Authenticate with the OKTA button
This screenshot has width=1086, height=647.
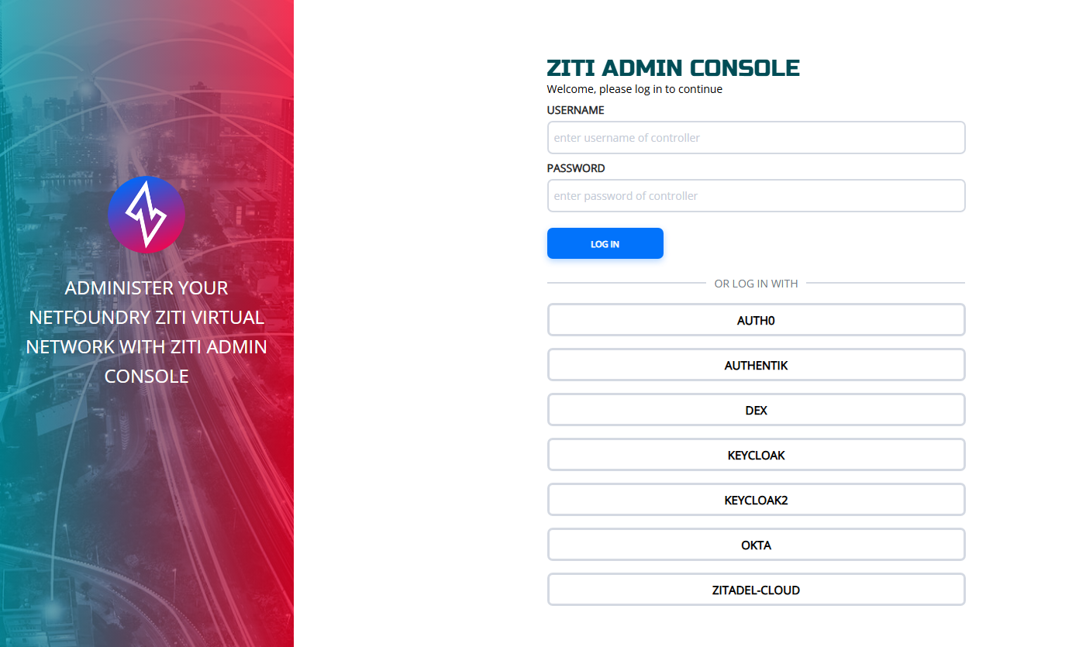(x=756, y=545)
